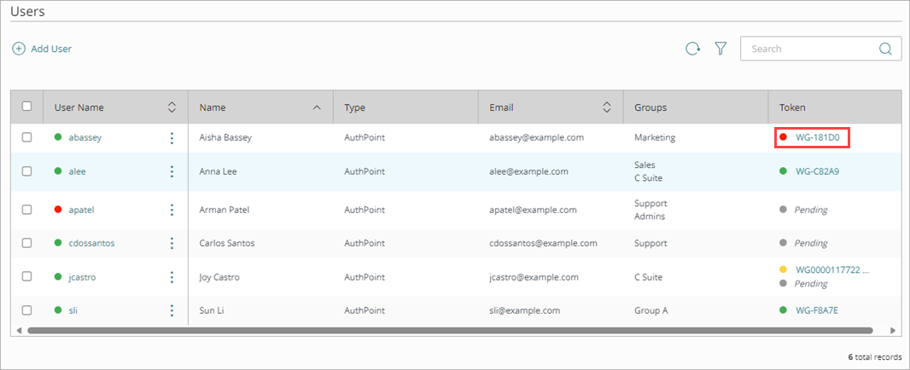The width and height of the screenshot is (910, 370).
Task: Toggle the Name column sort chevron
Action: [317, 107]
